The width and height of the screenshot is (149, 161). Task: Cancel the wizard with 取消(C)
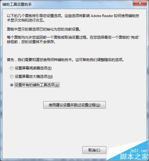pos(94,150)
